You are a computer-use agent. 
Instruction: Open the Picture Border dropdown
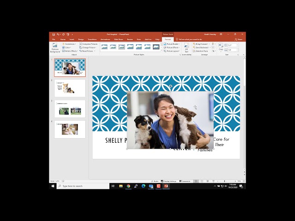tap(171, 44)
